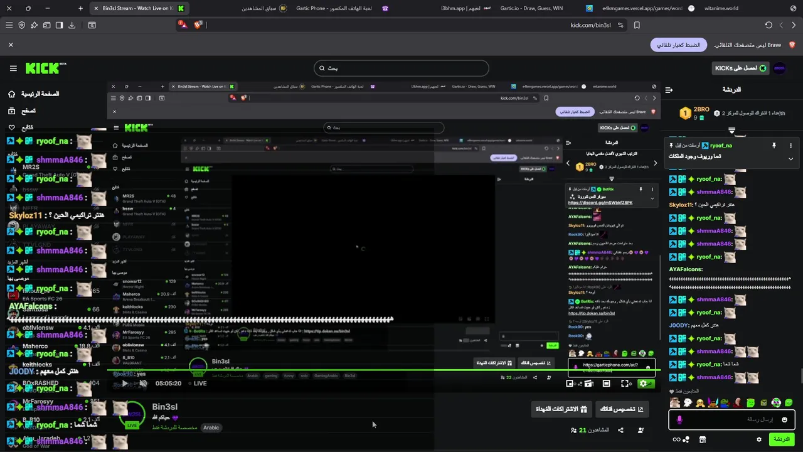Click the Arabic language tag
The width and height of the screenshot is (803, 452).
pyautogui.click(x=211, y=428)
